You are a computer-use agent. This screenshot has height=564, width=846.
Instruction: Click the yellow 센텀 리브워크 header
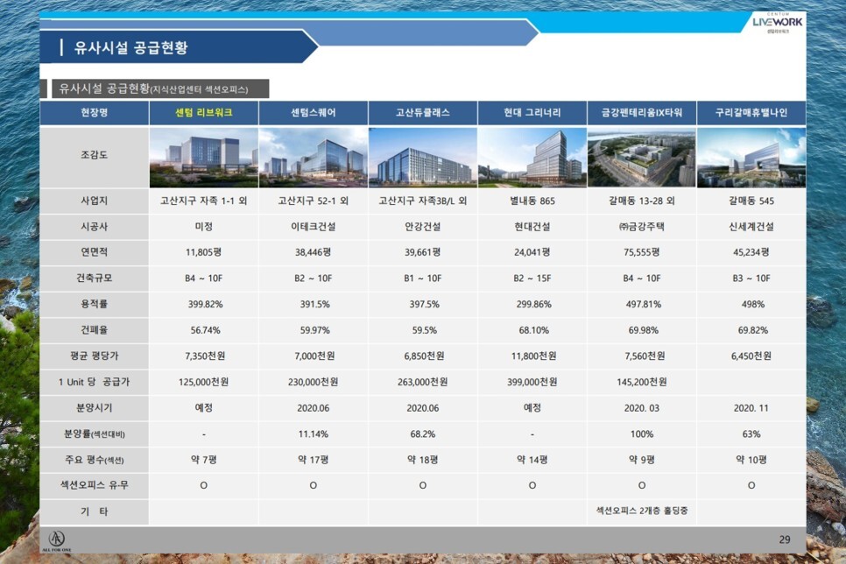coord(204,113)
